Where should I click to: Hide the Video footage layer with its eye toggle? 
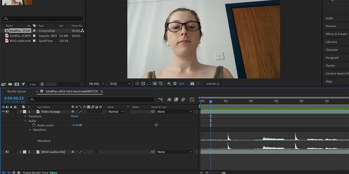pyautogui.click(x=3, y=111)
